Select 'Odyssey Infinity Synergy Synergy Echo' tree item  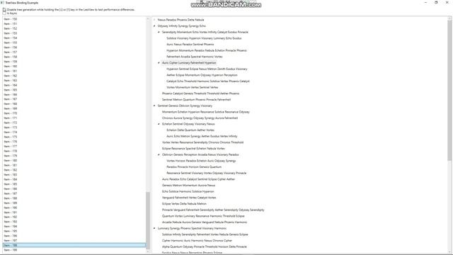182,26
